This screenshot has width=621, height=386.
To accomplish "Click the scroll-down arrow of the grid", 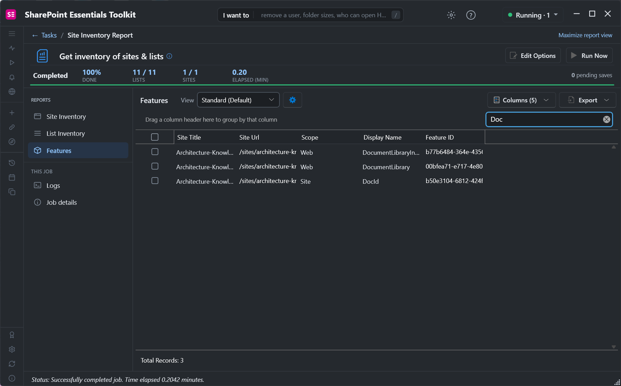I will coord(614,347).
